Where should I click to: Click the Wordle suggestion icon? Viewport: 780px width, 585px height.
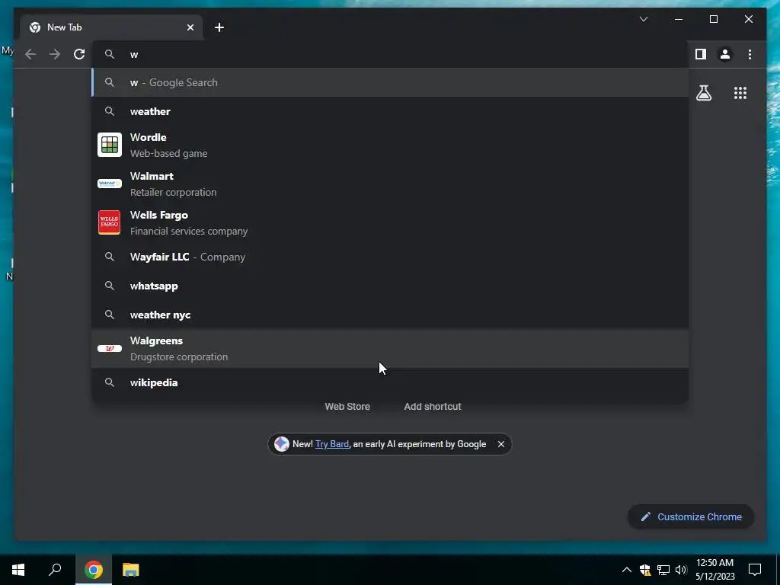tap(110, 145)
